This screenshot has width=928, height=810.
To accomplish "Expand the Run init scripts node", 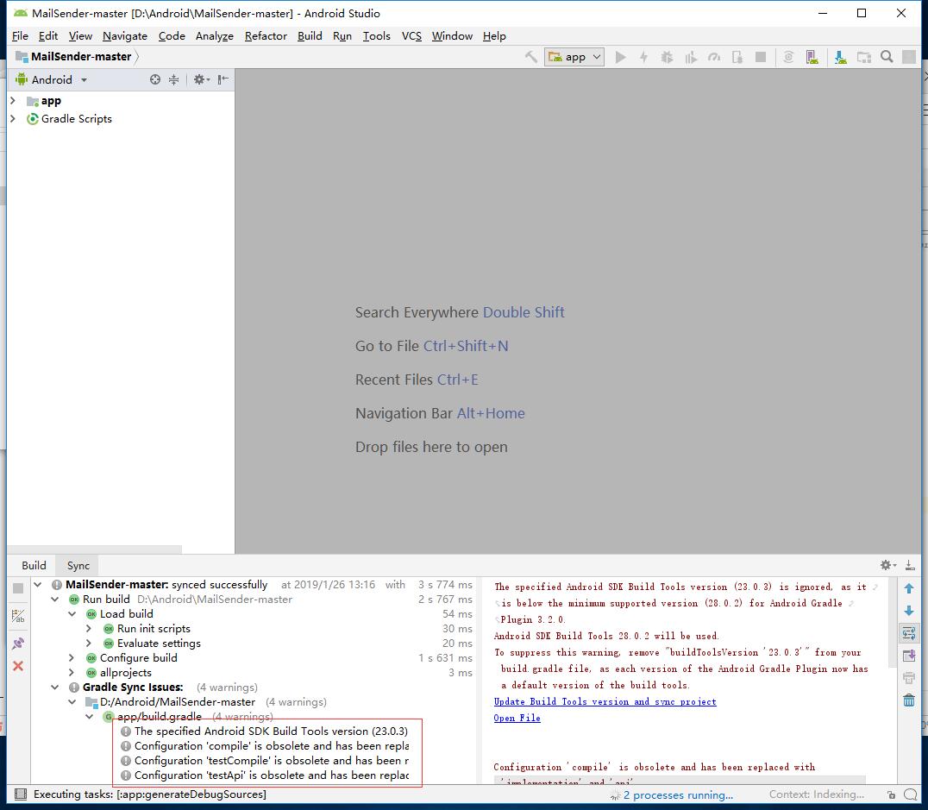I will coord(89,628).
